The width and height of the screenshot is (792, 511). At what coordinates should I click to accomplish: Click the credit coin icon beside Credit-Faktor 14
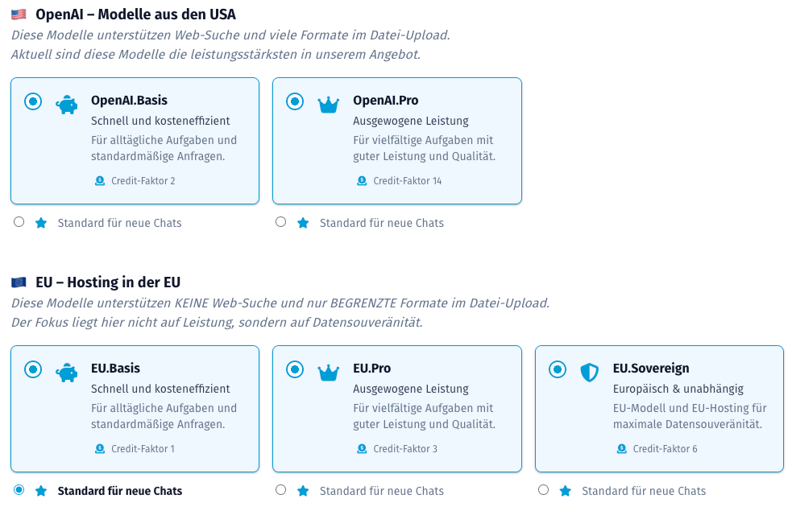(362, 180)
